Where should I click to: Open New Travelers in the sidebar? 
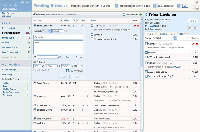(16, 28)
